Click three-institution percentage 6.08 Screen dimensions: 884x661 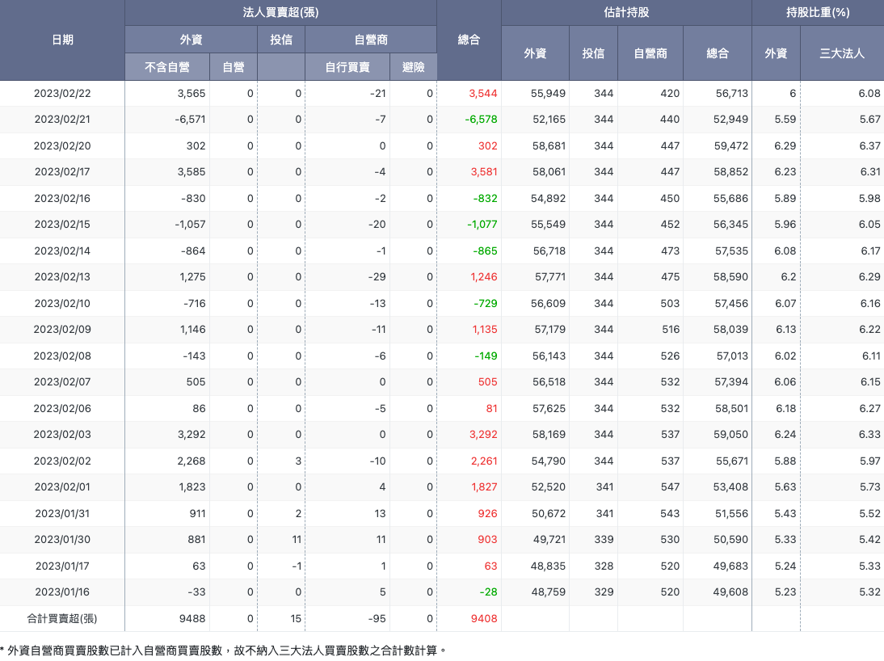point(869,94)
